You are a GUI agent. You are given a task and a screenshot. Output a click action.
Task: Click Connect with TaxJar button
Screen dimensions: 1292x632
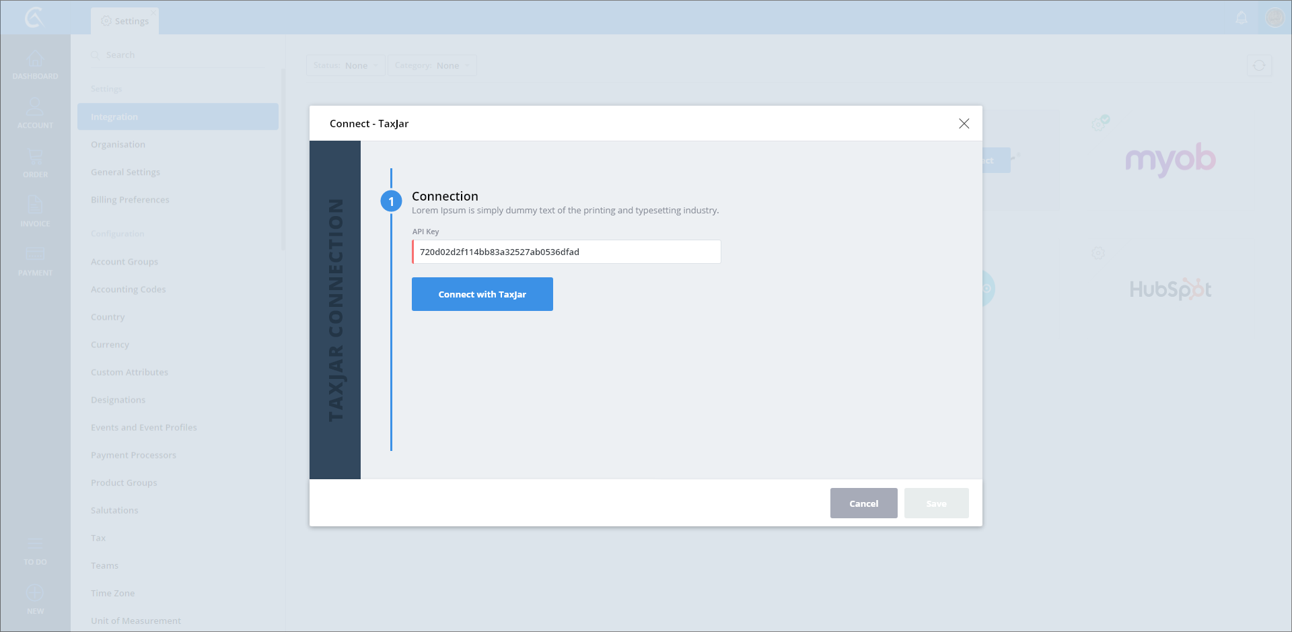(x=482, y=294)
